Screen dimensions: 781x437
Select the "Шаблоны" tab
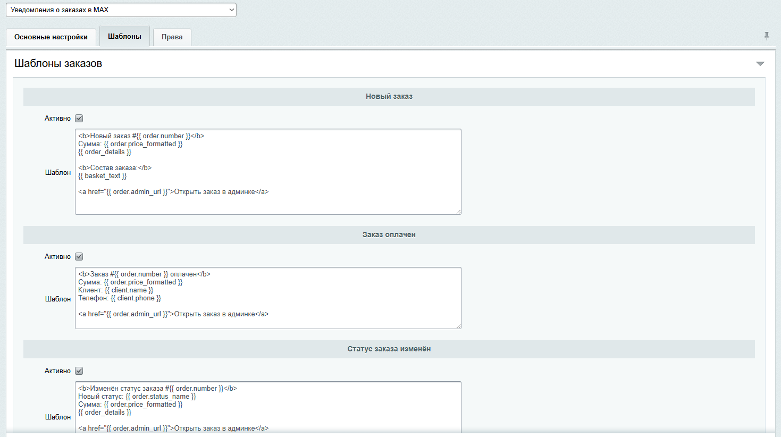[124, 37]
